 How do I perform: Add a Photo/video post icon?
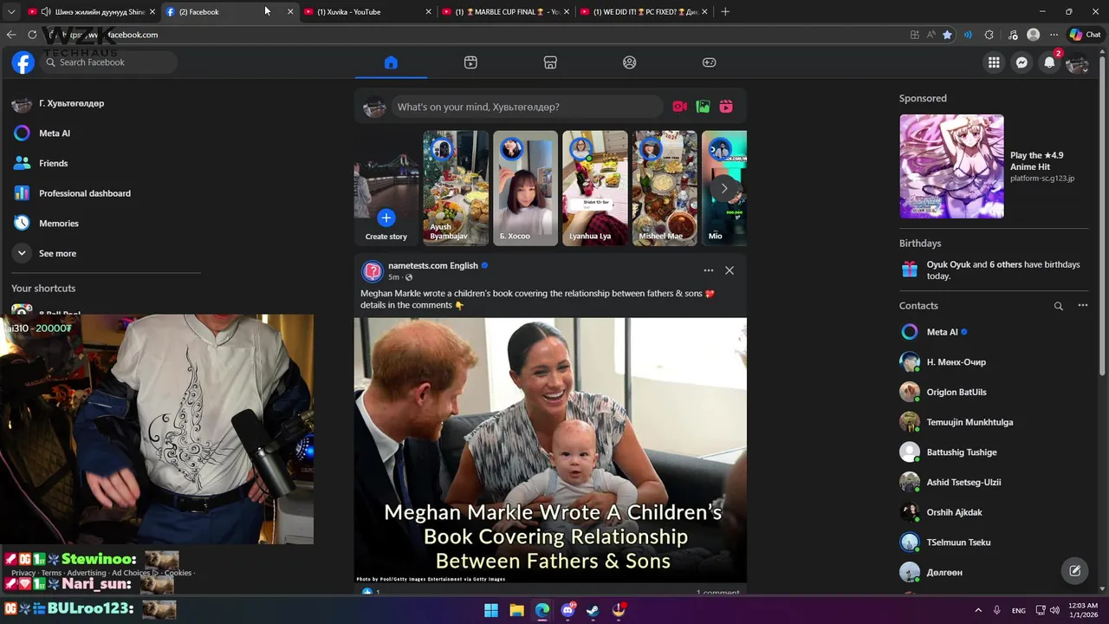coord(703,107)
